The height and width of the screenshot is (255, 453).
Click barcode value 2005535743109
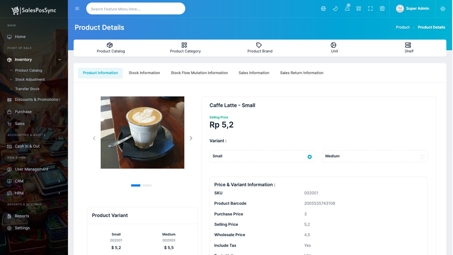pyautogui.click(x=320, y=203)
